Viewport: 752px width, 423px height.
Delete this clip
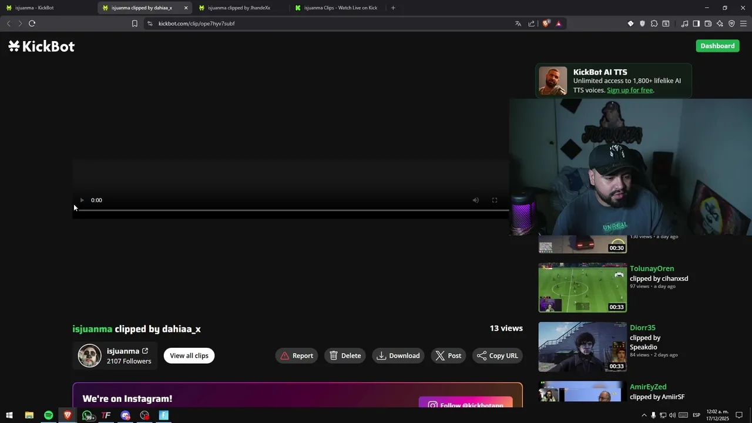[x=345, y=355]
